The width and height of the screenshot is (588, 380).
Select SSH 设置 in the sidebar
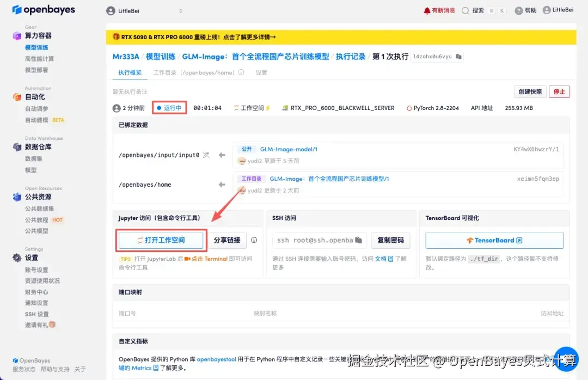pyautogui.click(x=37, y=314)
